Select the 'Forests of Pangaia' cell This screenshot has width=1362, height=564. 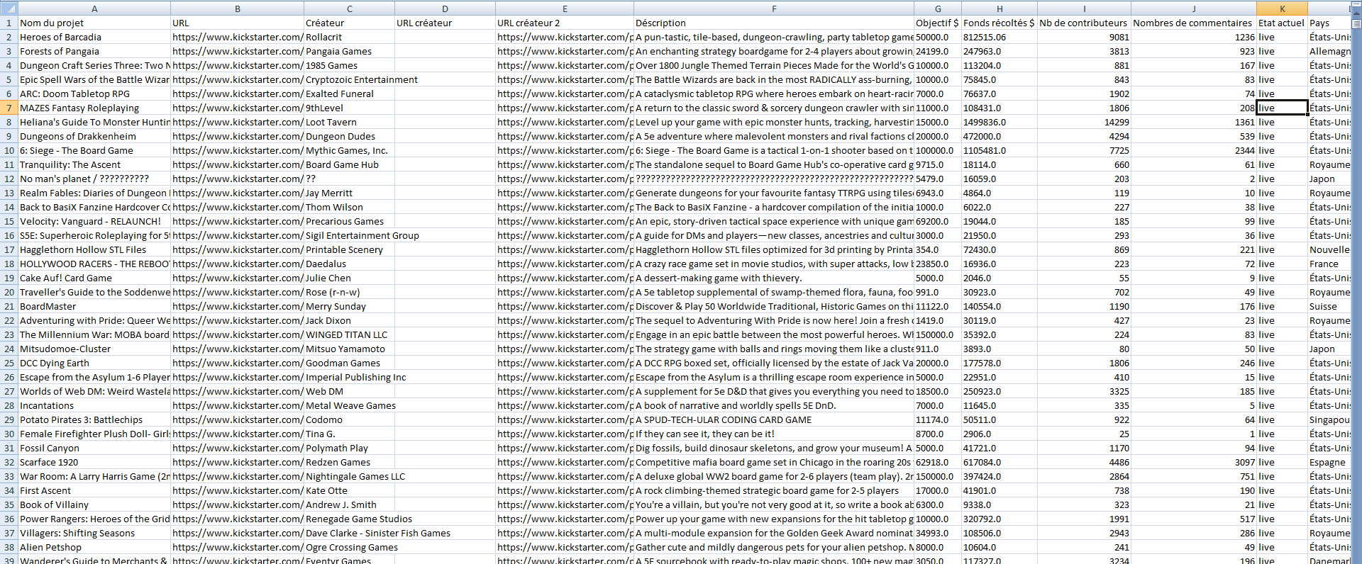coord(94,51)
